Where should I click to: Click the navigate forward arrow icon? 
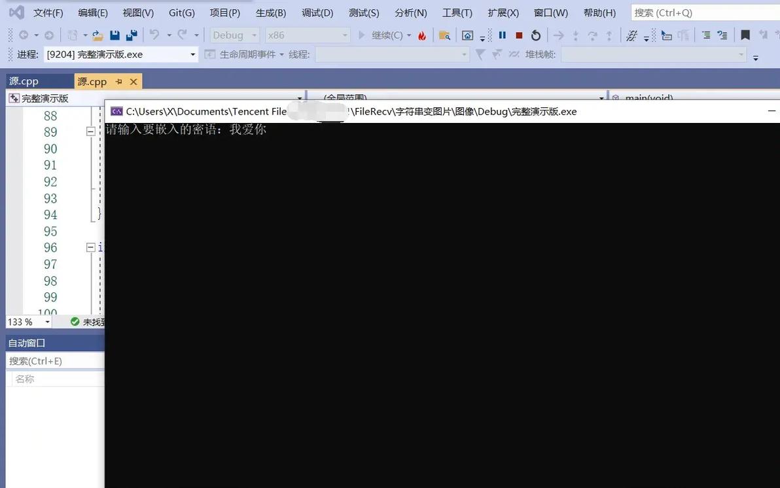click(x=48, y=35)
